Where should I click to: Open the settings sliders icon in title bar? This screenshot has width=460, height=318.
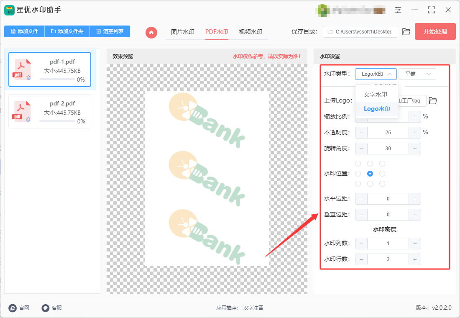click(x=398, y=10)
